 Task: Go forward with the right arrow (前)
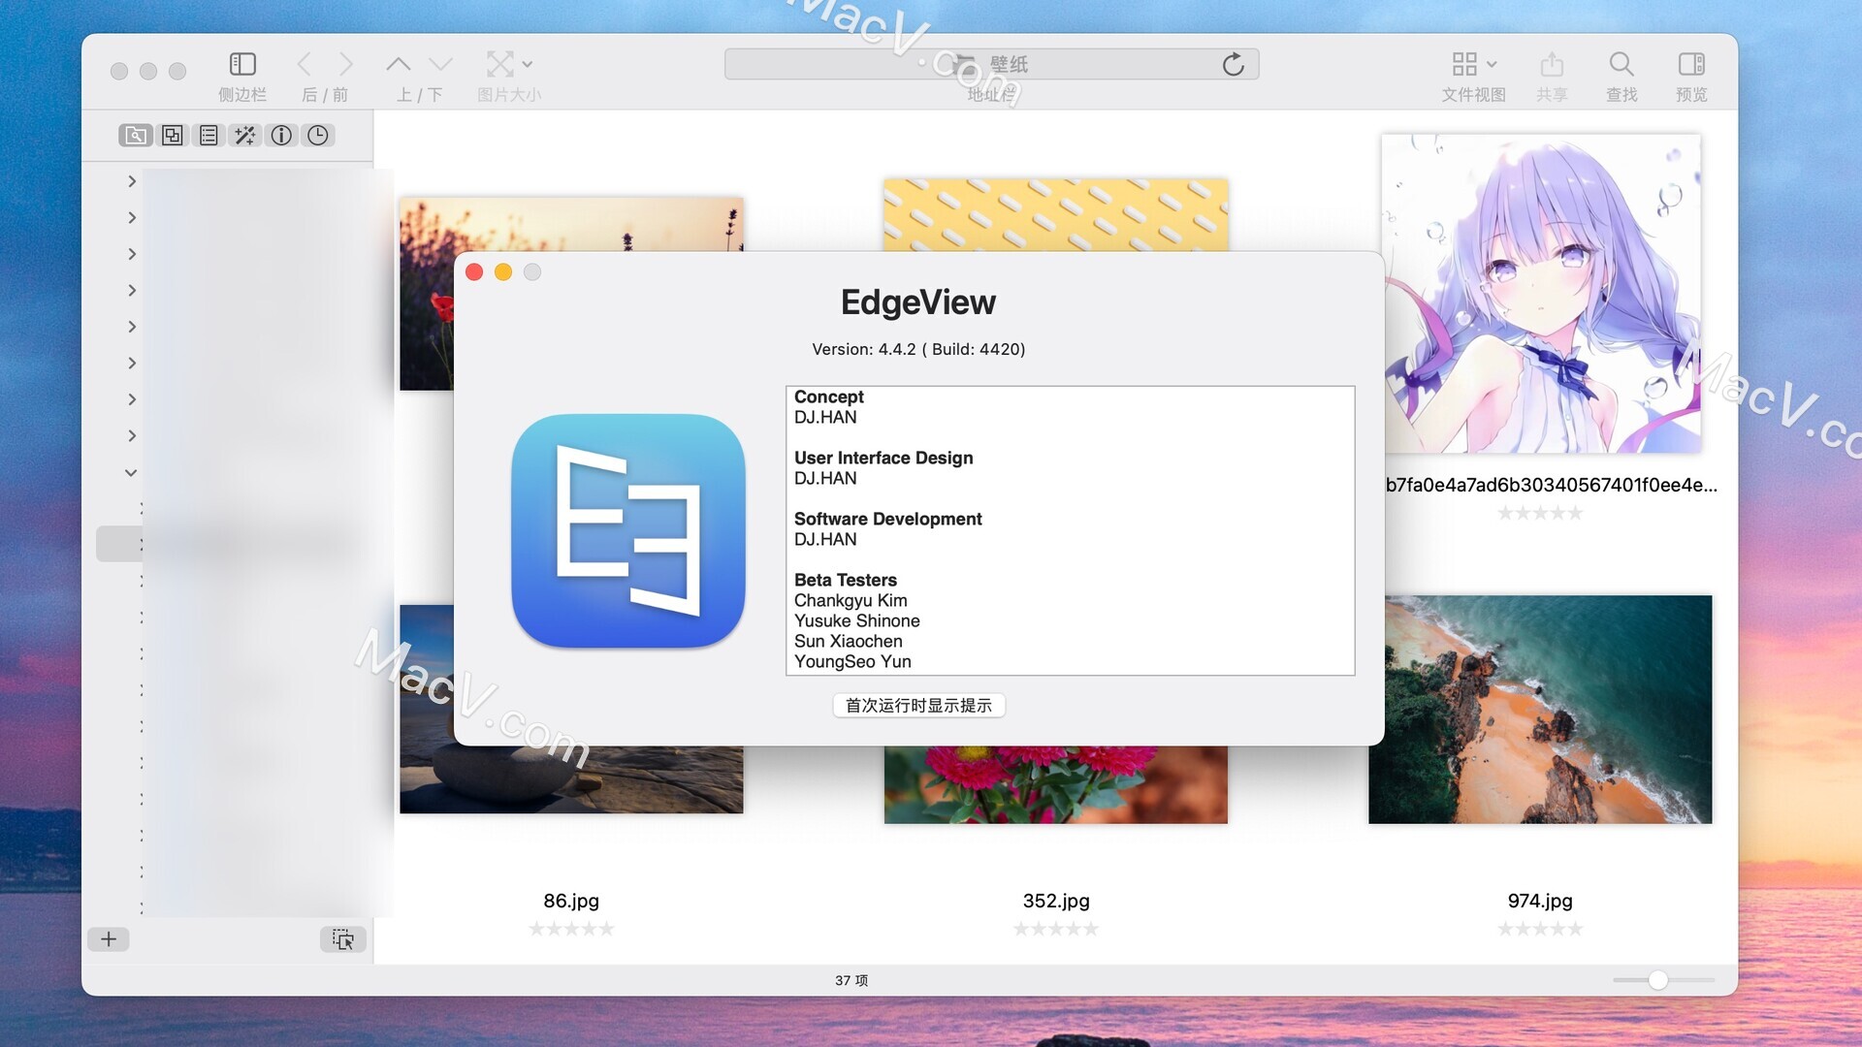(x=345, y=64)
